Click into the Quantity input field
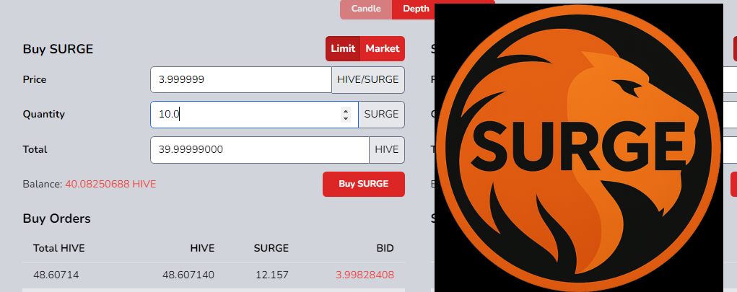 coord(244,115)
